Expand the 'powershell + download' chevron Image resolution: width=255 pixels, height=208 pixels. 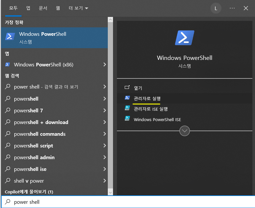coord(105,122)
